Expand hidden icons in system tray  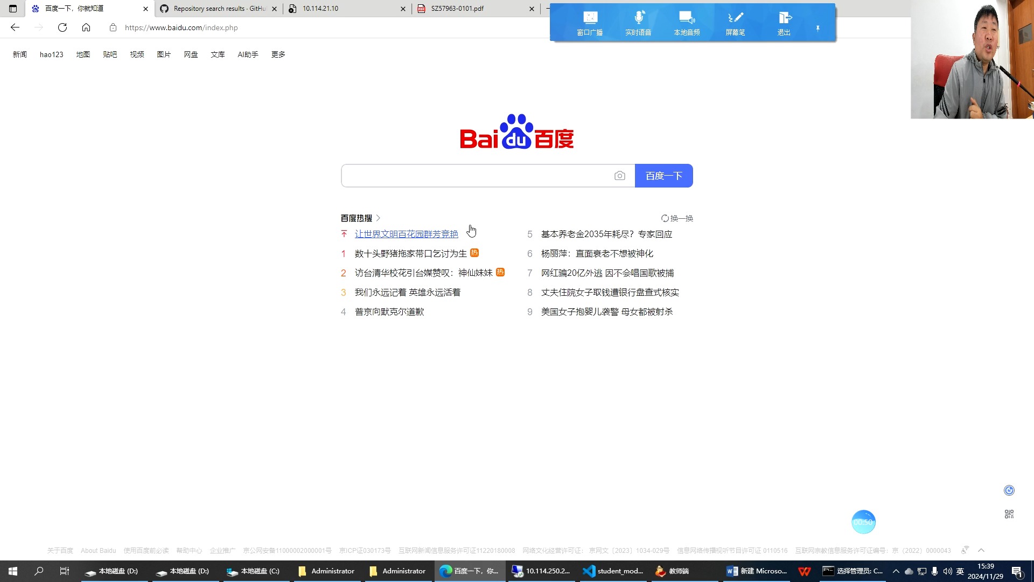[895, 571]
